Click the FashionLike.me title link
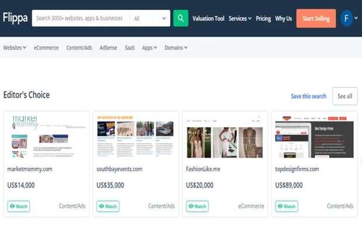362x231 pixels. click(x=203, y=169)
